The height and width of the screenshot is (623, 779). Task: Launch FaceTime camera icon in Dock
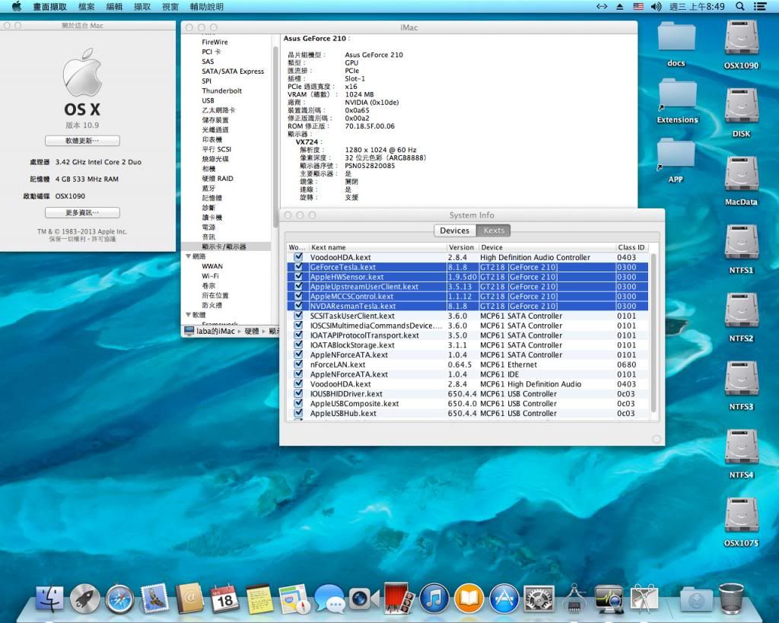[x=364, y=598]
